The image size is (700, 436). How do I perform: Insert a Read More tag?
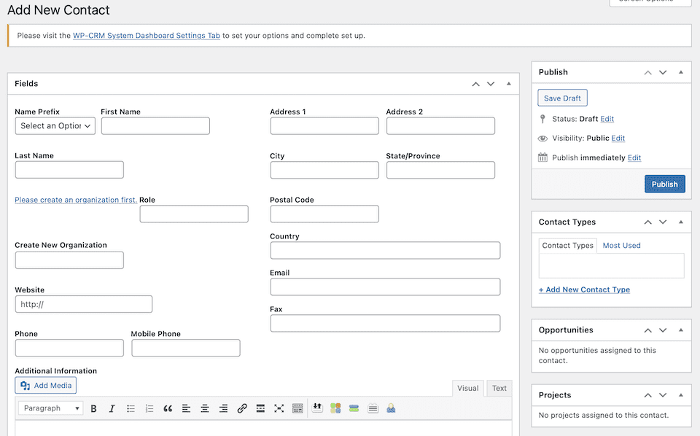260,408
